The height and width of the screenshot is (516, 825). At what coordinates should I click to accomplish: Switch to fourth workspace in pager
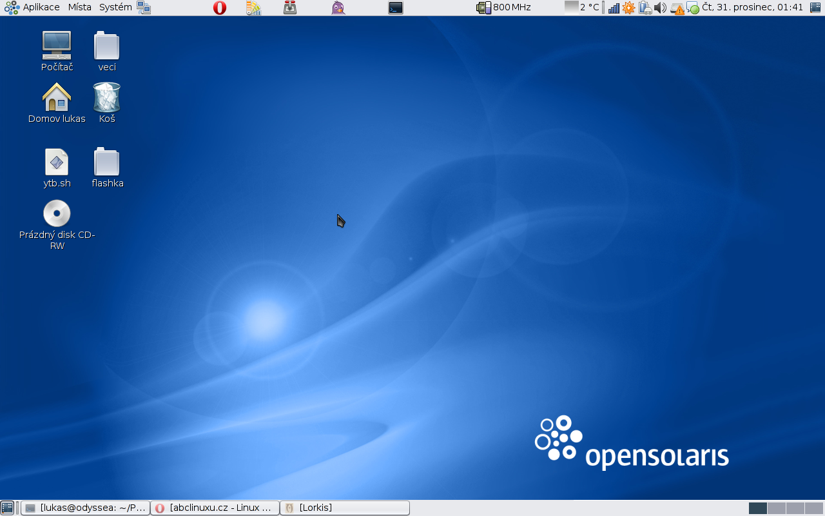tap(814, 508)
